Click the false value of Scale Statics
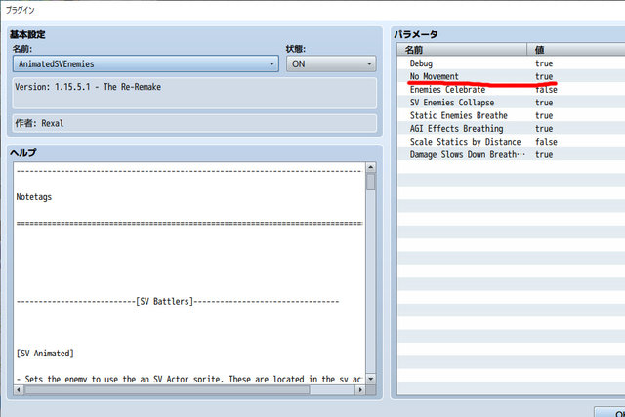 546,142
